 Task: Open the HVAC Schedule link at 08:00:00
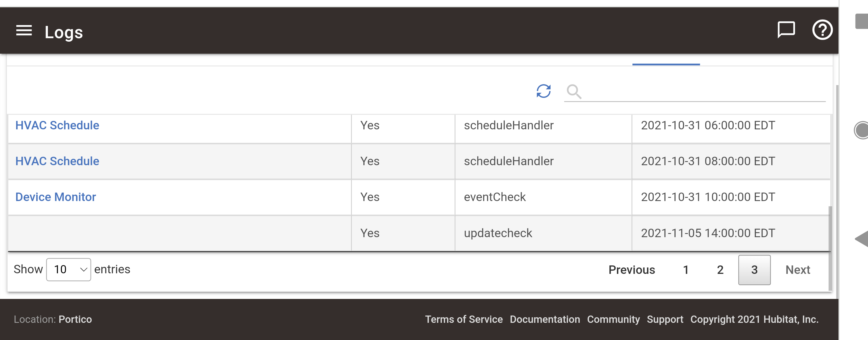(57, 161)
